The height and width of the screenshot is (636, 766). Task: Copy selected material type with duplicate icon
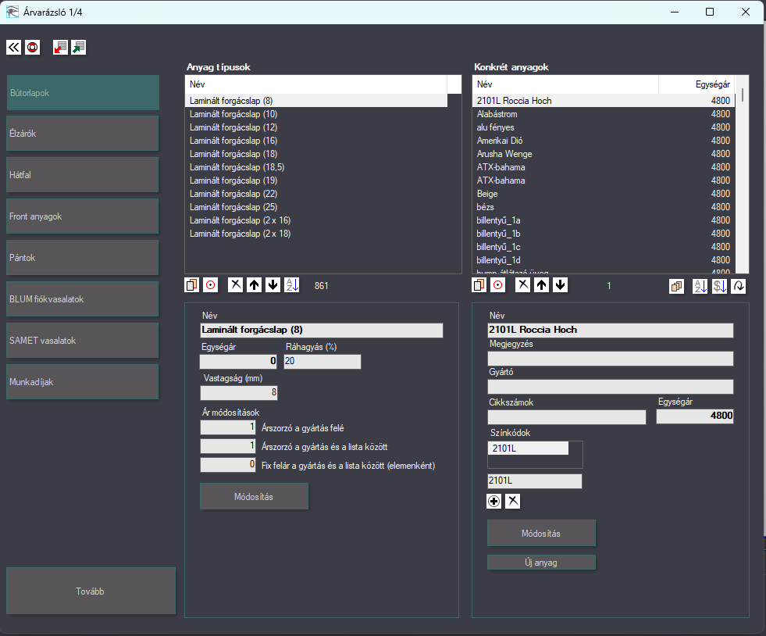[192, 285]
